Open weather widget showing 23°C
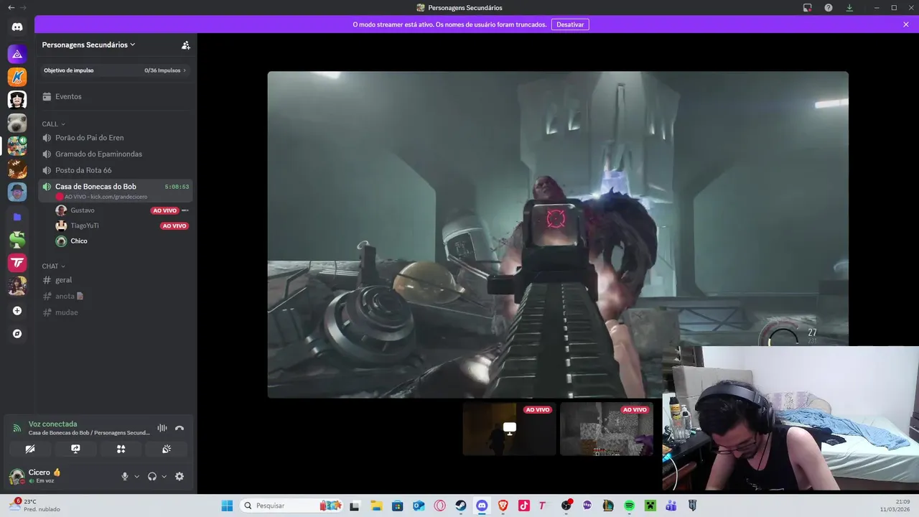Screen dimensions: 919x517 [34, 506]
